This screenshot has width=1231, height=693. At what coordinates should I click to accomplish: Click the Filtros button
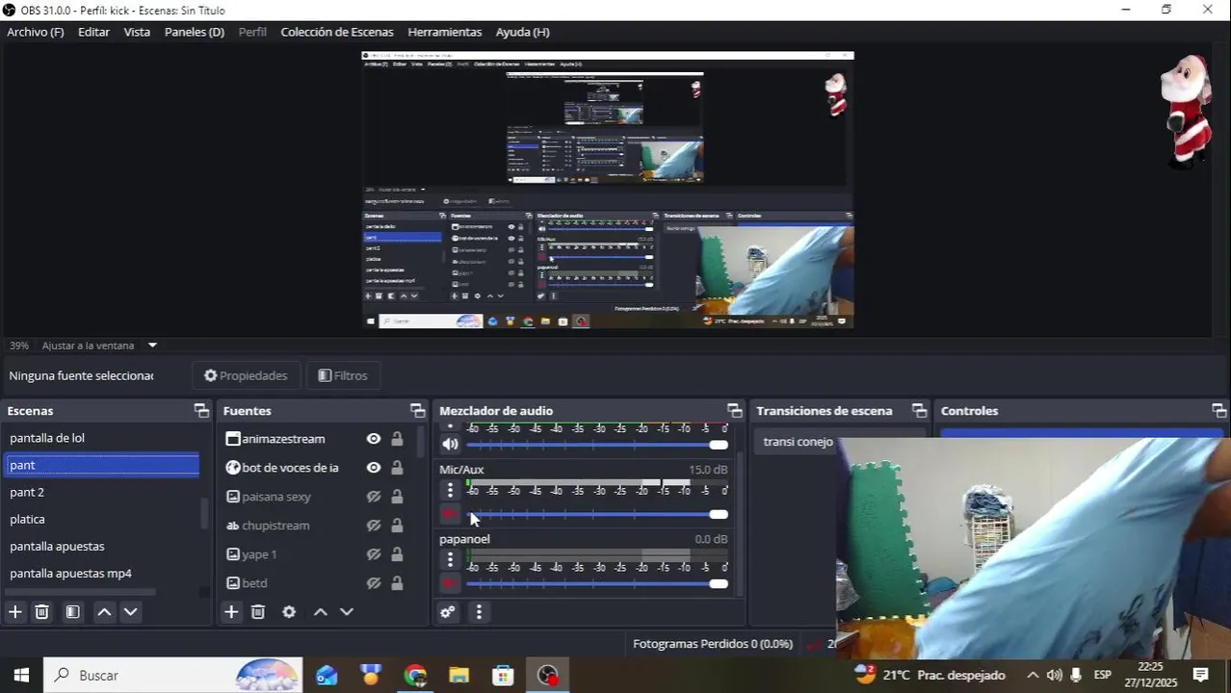[343, 375]
